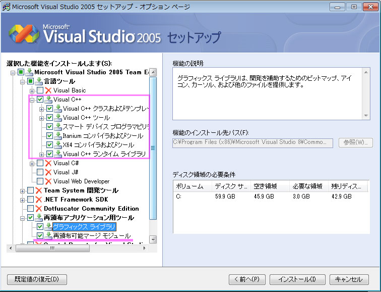Expand Visual C++ ランタイム ライブラリ node
381x292 pixels.
(41, 155)
